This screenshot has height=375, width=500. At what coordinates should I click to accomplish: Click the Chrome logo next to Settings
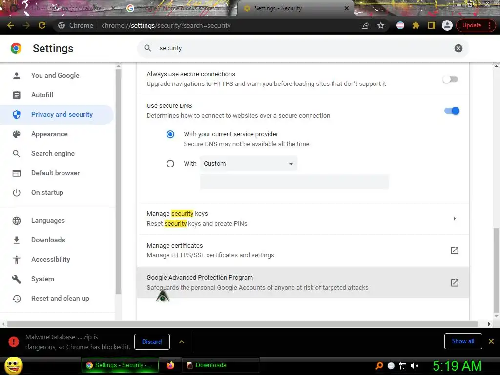pos(16,48)
